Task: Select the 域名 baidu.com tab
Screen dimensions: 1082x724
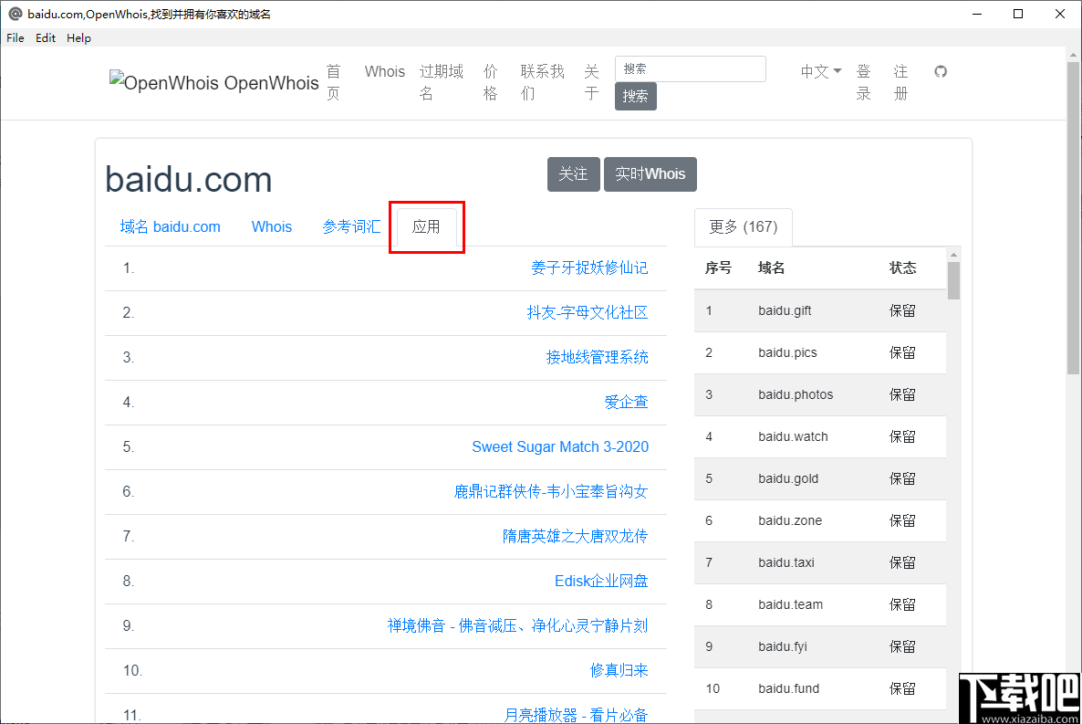Action: pos(170,226)
